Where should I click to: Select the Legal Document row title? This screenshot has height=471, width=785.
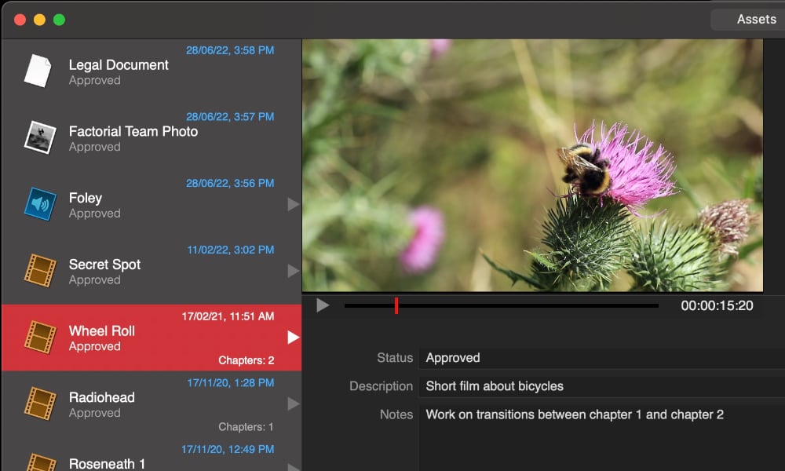pos(119,65)
